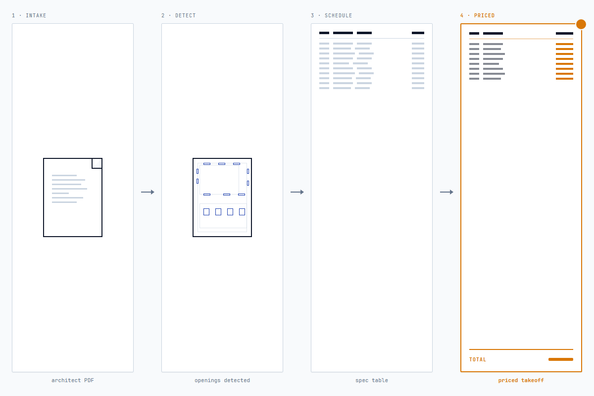Open the priced takeoff link
This screenshot has height=396, width=594.
click(521, 380)
